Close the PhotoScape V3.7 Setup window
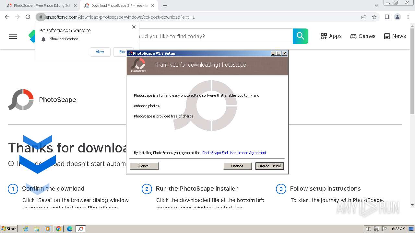Screen dimensions: 415x233 285,53
